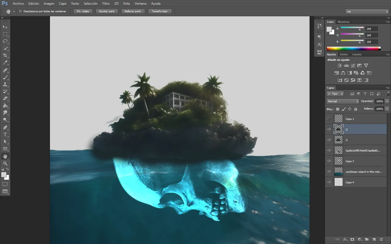Select the Healing Brush tool
391x244 pixels.
tap(5, 70)
